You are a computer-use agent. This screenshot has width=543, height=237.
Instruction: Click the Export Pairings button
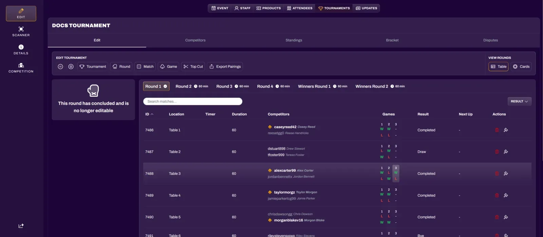(x=225, y=67)
